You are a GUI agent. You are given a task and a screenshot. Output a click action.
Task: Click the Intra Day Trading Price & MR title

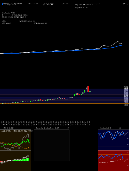(47, 128)
